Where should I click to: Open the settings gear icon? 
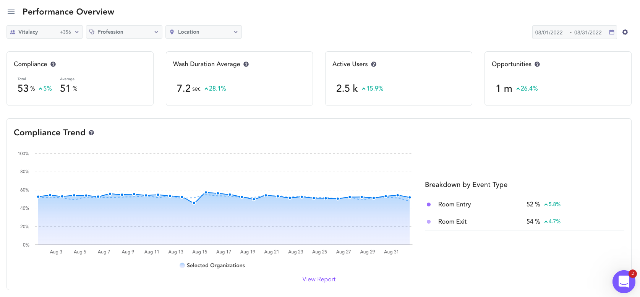coord(625,32)
